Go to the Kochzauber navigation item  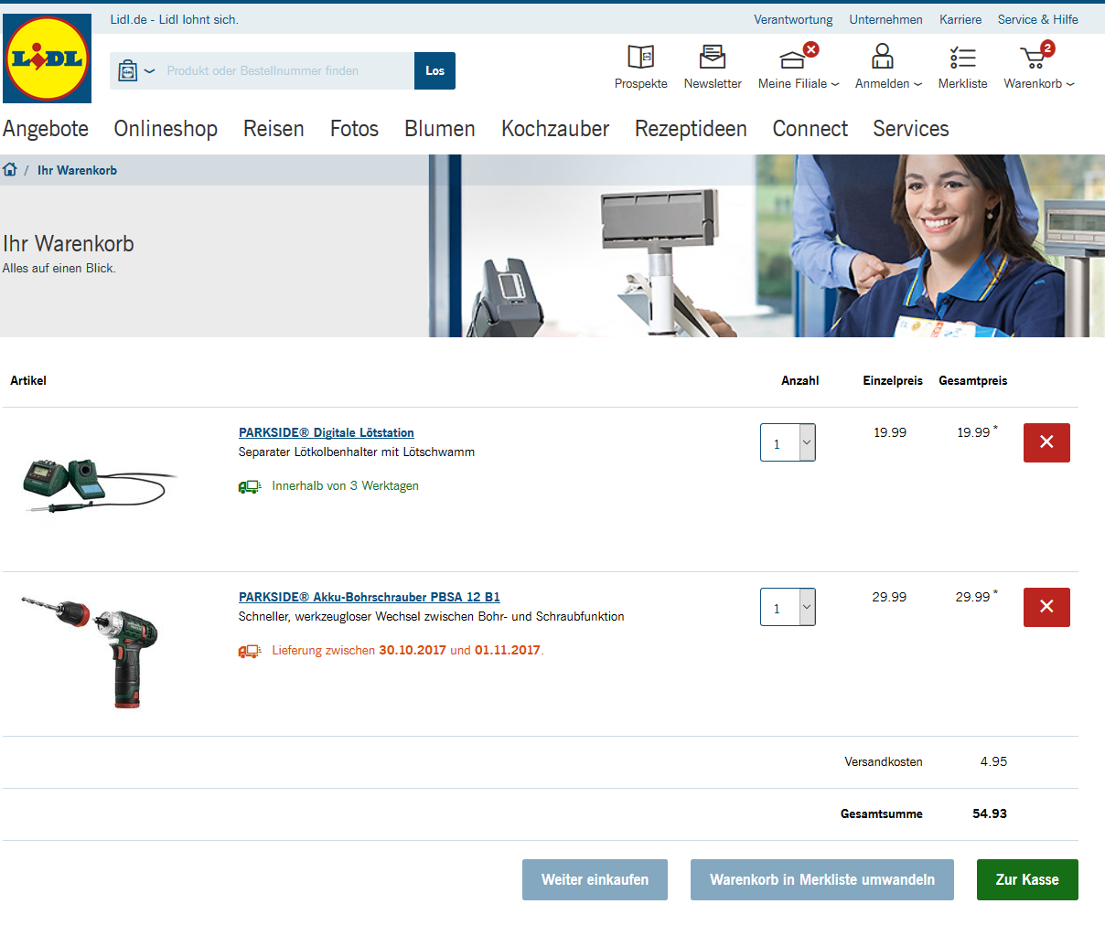[x=554, y=129]
